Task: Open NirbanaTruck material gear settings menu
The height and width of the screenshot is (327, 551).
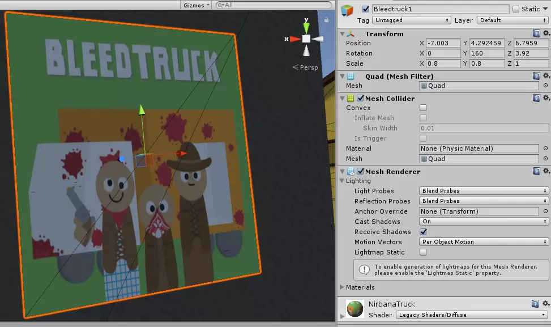Action: [546, 303]
